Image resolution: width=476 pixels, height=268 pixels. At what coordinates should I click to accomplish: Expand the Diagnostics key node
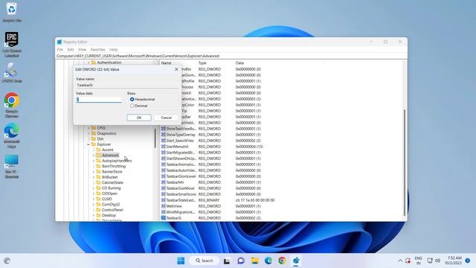[x=89, y=133]
